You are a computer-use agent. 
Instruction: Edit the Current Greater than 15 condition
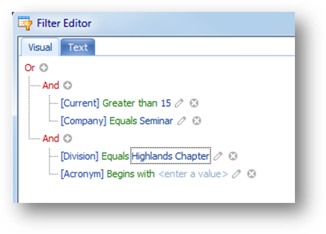(x=179, y=103)
